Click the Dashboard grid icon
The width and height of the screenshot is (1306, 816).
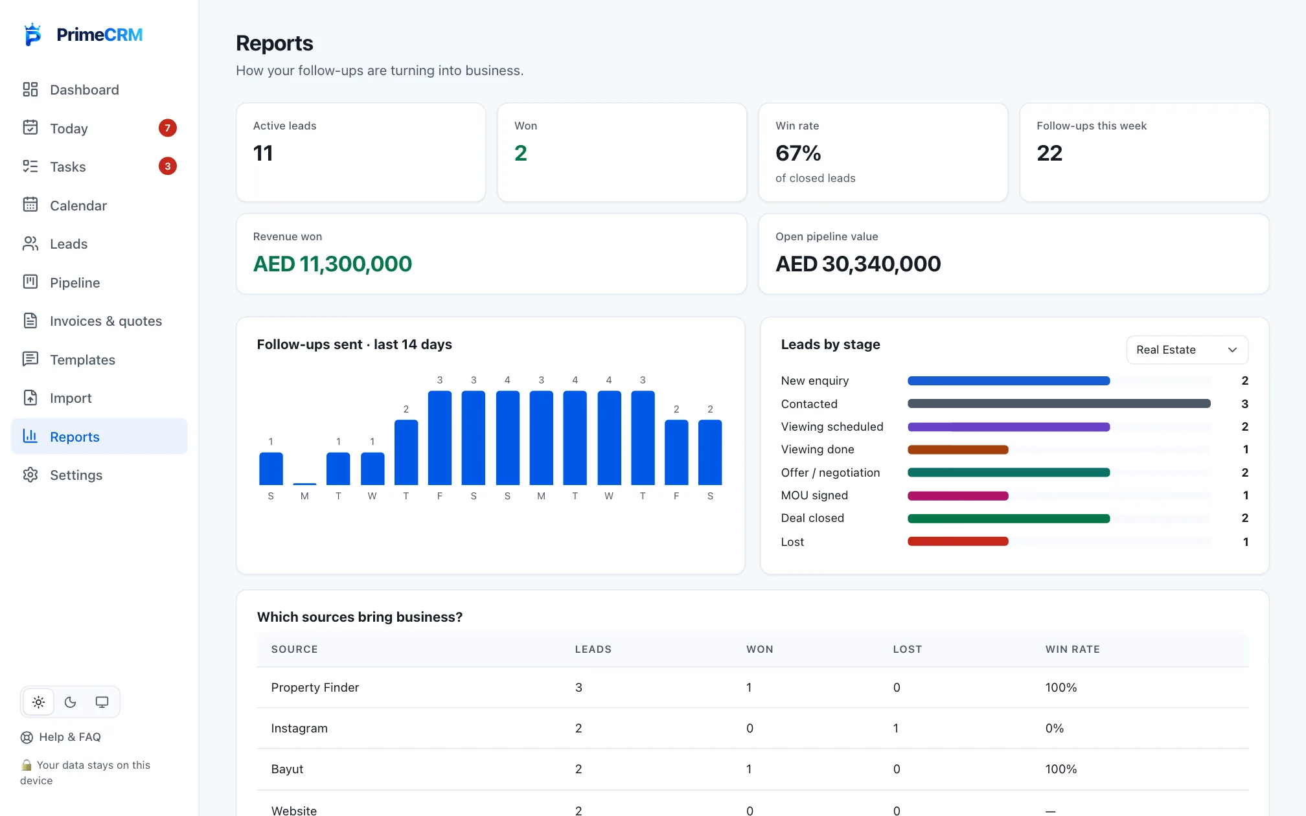30,89
